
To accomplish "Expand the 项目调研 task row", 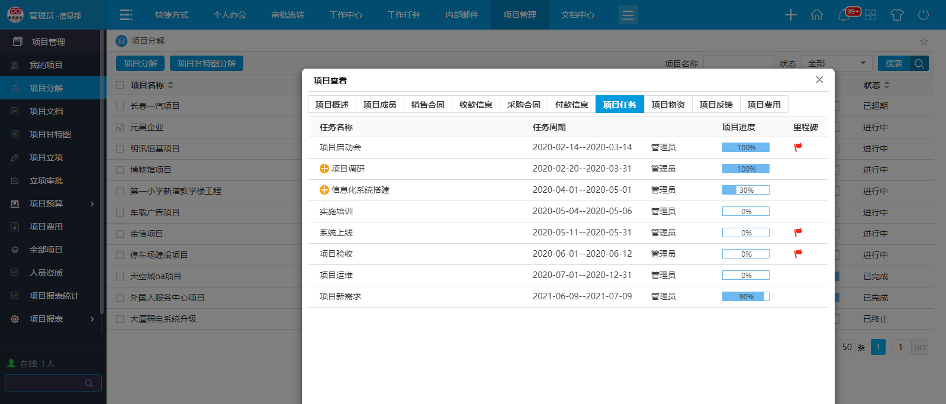I will (x=324, y=169).
